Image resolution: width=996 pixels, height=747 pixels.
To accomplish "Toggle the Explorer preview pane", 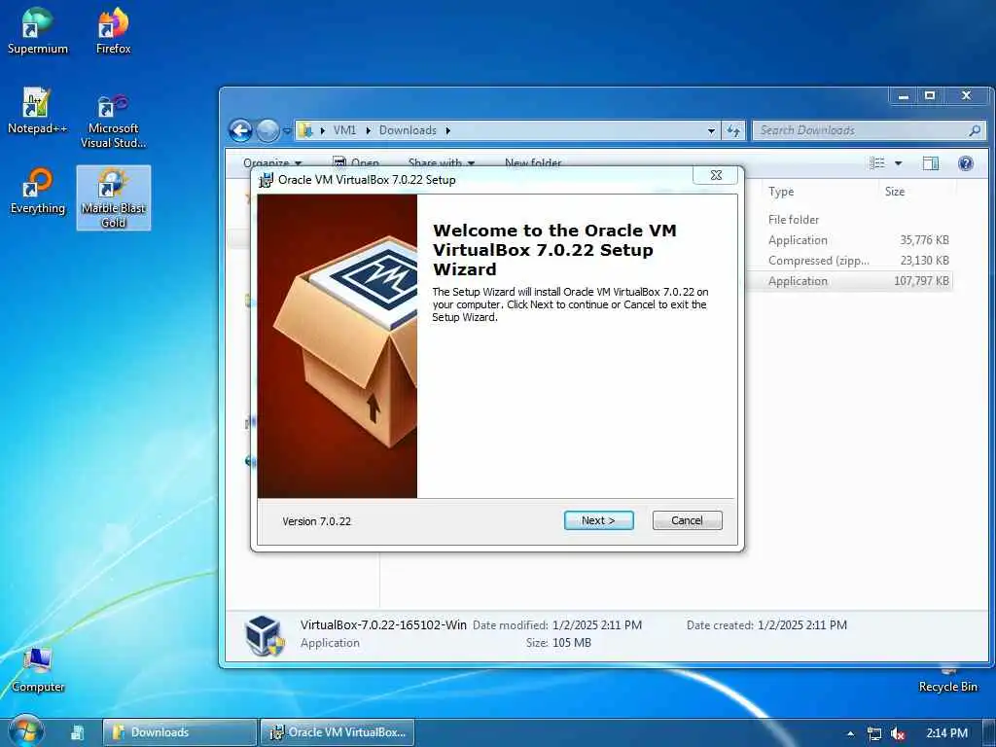I will coord(931,163).
